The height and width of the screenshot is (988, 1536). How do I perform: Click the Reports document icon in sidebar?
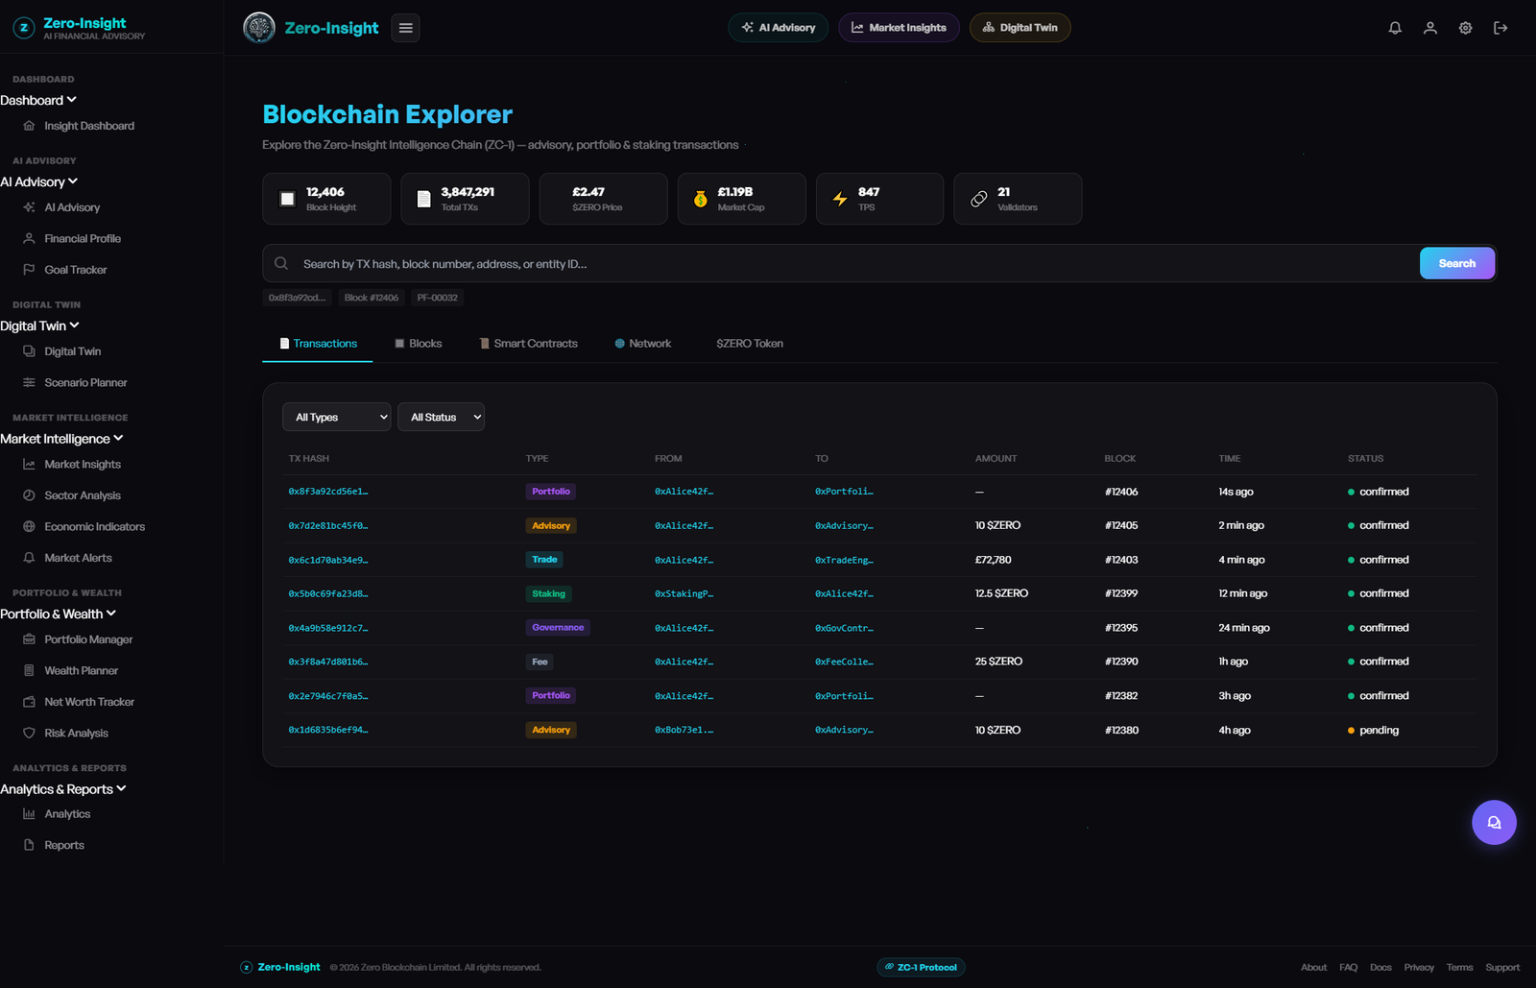(29, 845)
